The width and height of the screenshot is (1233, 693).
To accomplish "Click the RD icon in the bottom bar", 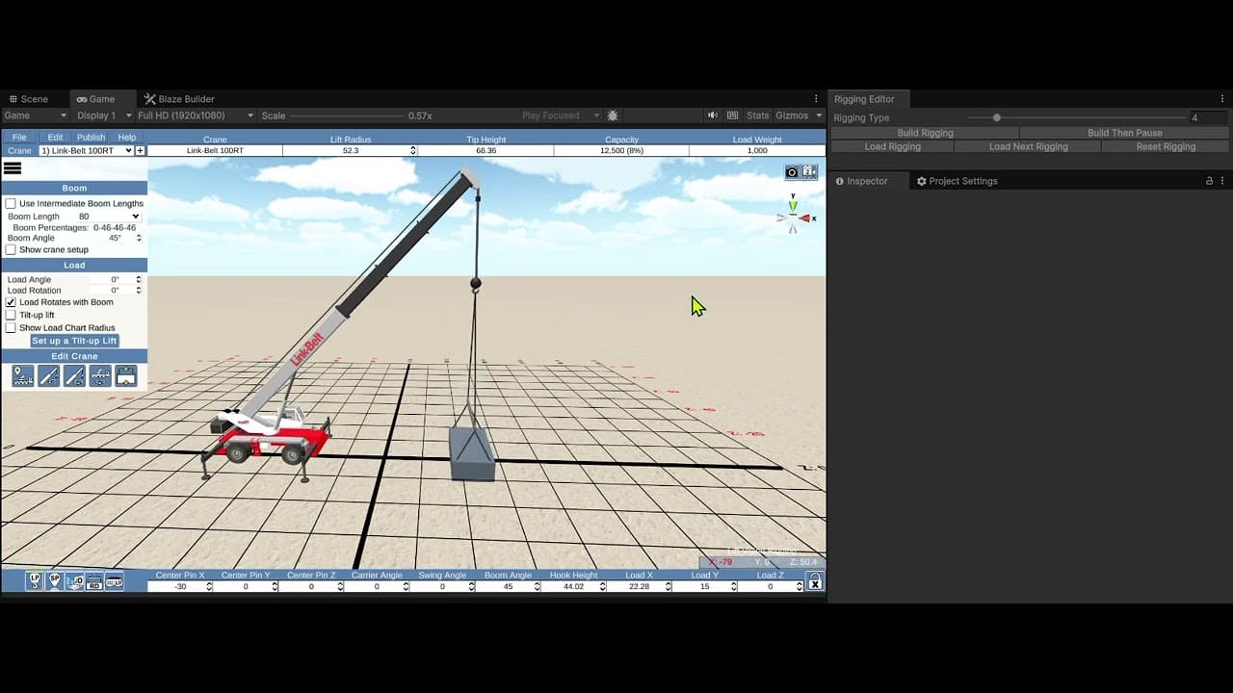I will pos(94,581).
